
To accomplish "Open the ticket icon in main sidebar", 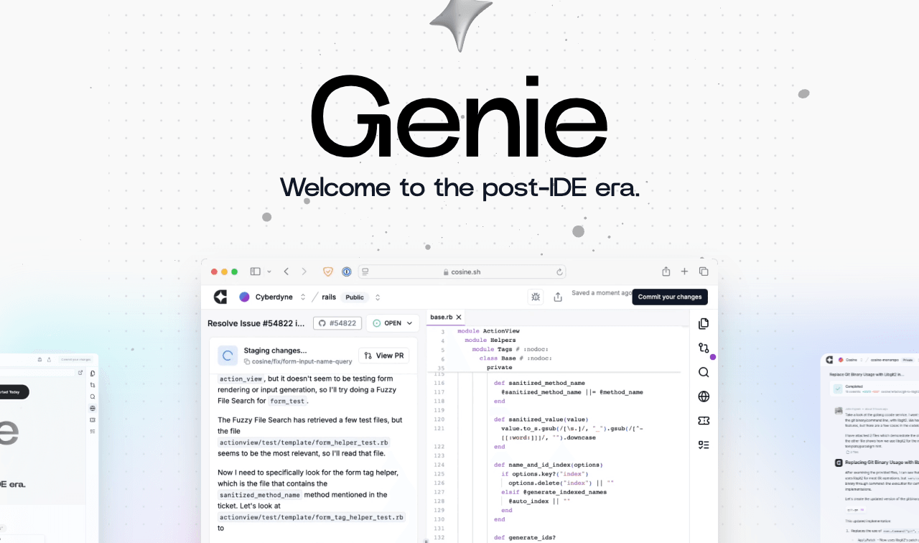I will click(704, 421).
